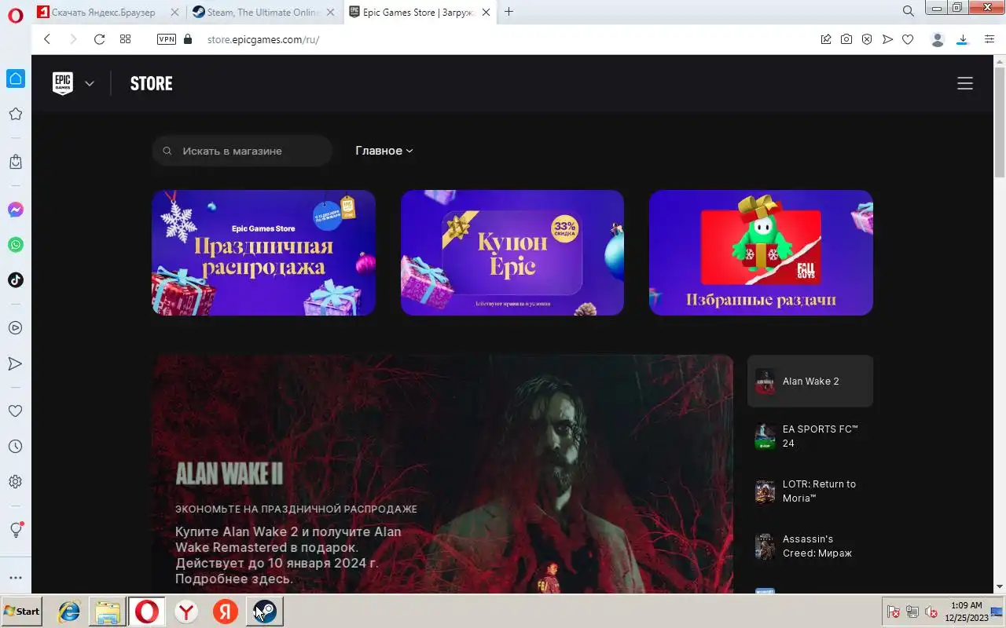Click the Epic Games logo
1006x628 pixels.
click(x=63, y=83)
